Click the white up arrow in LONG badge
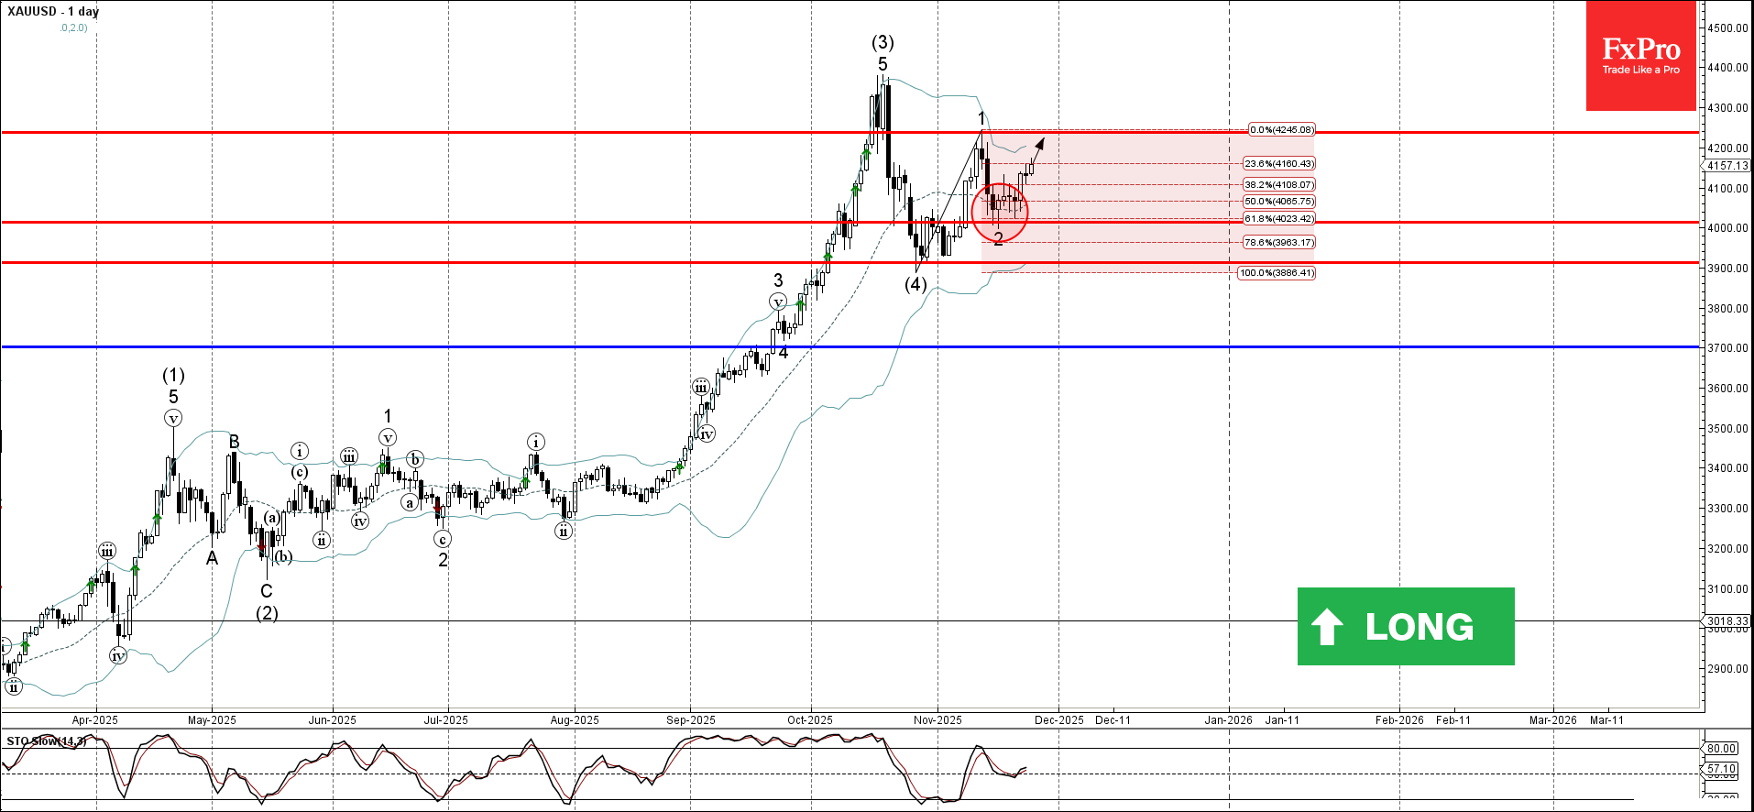Screen dimensions: 1754x812 point(1327,627)
